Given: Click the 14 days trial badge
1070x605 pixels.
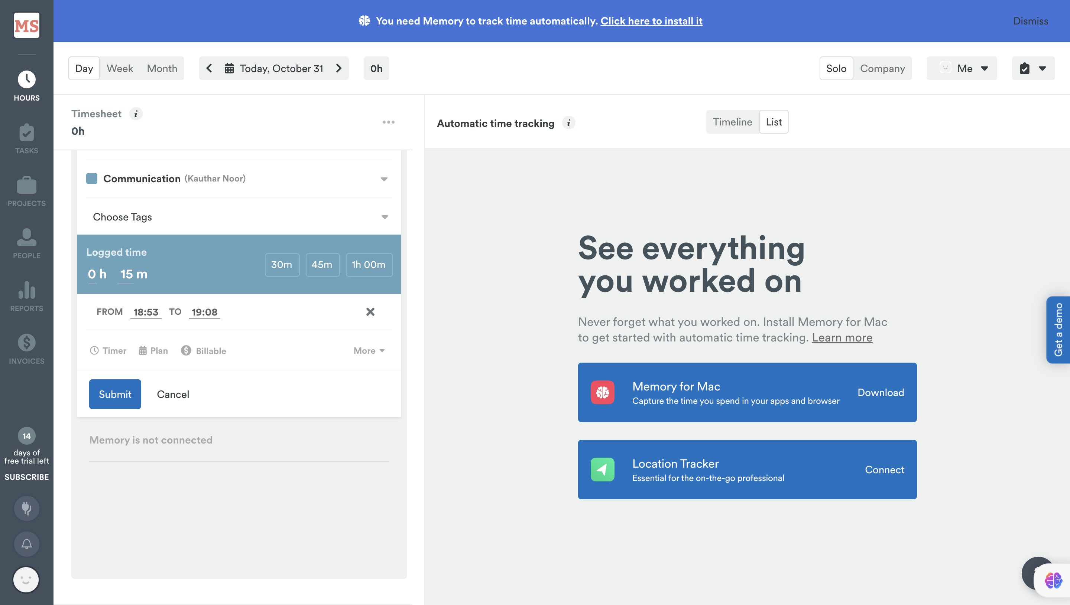Looking at the screenshot, I should pyautogui.click(x=27, y=436).
